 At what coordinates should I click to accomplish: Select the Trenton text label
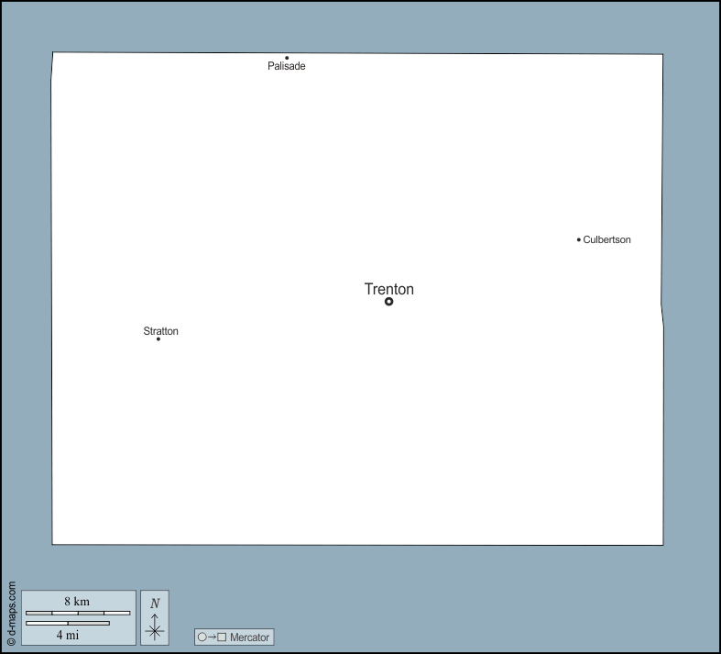click(x=389, y=289)
